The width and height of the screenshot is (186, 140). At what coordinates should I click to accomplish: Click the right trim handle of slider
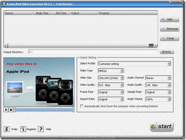pyautogui.click(x=74, y=110)
